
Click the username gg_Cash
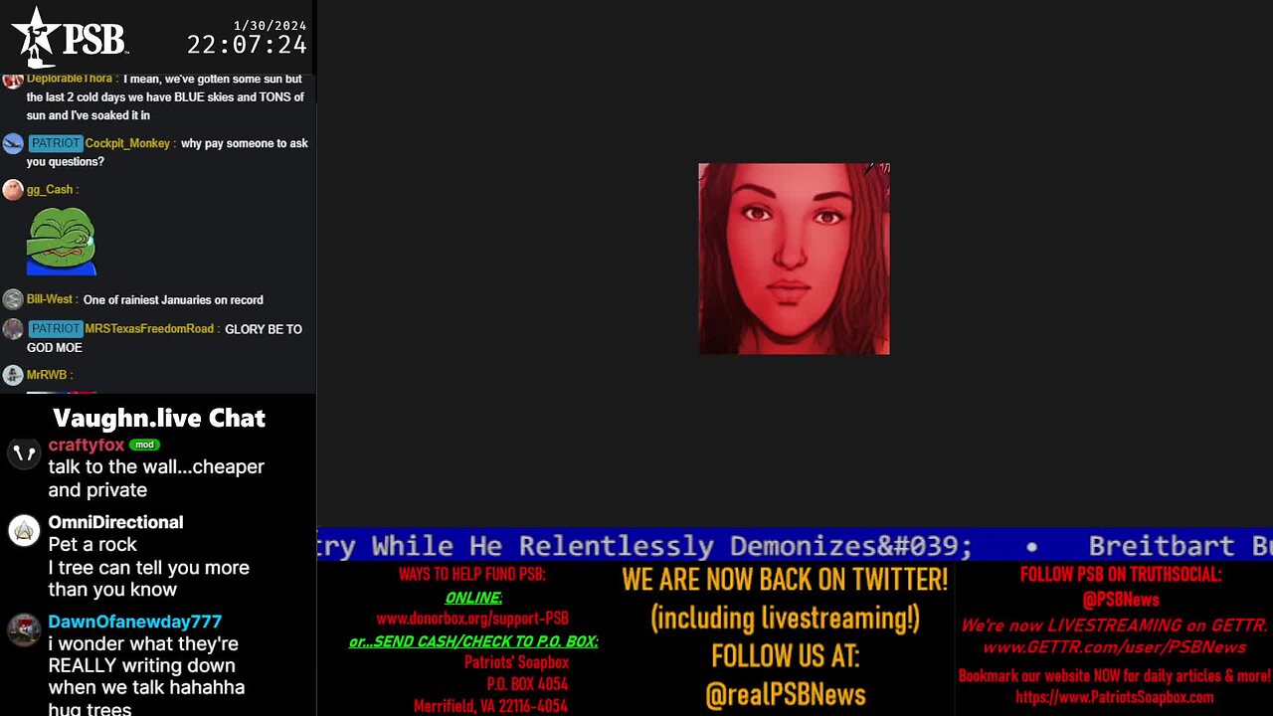click(50, 189)
